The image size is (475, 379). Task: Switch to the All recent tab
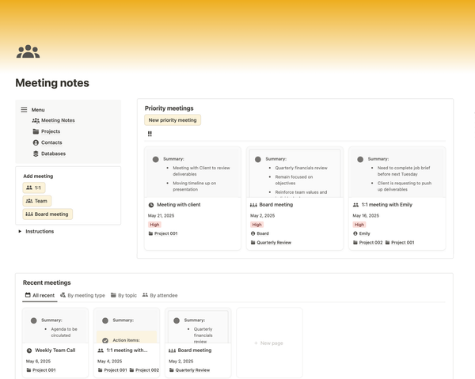click(x=40, y=295)
